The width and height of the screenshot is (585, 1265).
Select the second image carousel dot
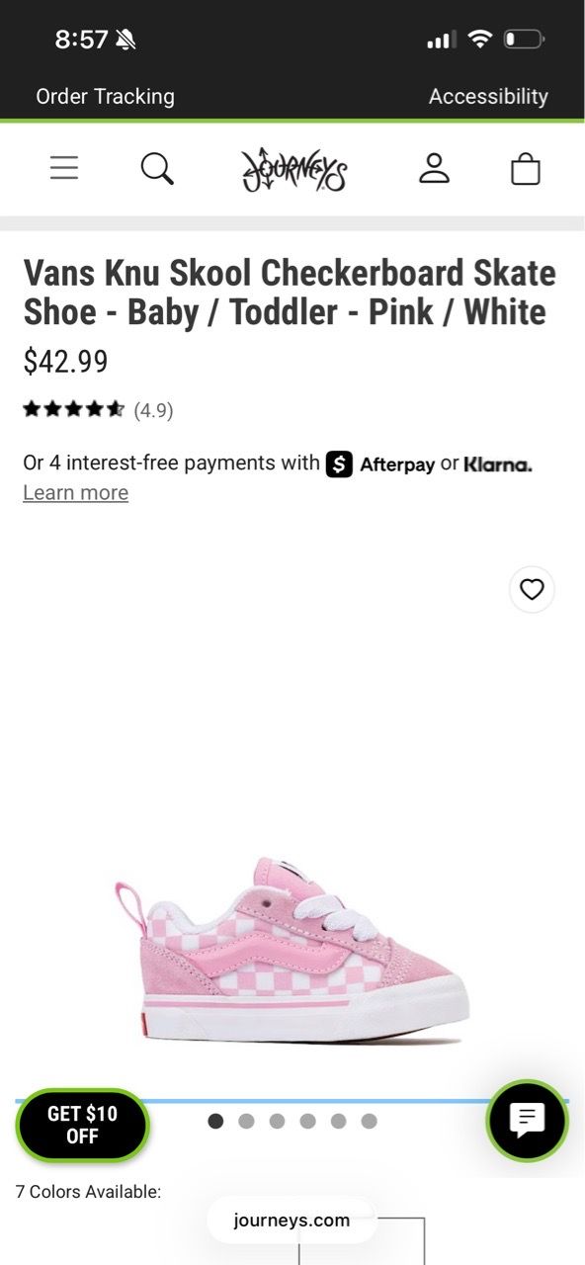coord(246,1121)
